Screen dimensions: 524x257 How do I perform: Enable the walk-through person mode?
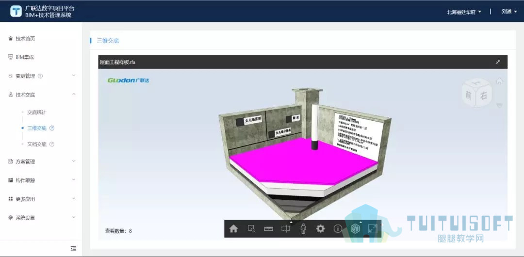(x=303, y=228)
